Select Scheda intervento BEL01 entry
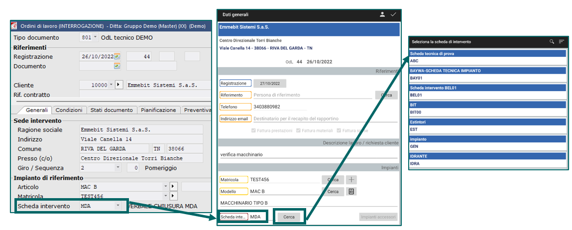 click(488, 92)
